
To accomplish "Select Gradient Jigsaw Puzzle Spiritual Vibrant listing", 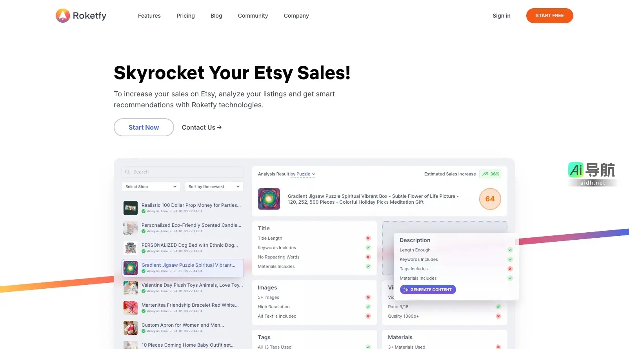I will [183, 268].
